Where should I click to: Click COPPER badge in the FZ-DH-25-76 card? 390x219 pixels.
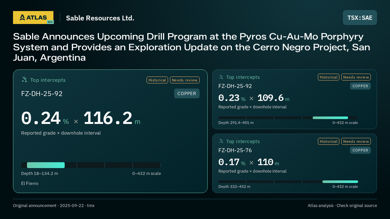pos(360,150)
